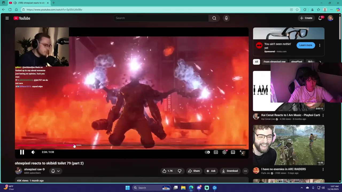Click Learn more on the Meta ad
342x192 pixels.
[x=306, y=45]
